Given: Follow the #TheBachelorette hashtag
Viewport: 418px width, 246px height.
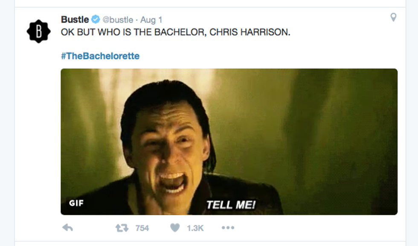Looking at the screenshot, I should point(100,56).
